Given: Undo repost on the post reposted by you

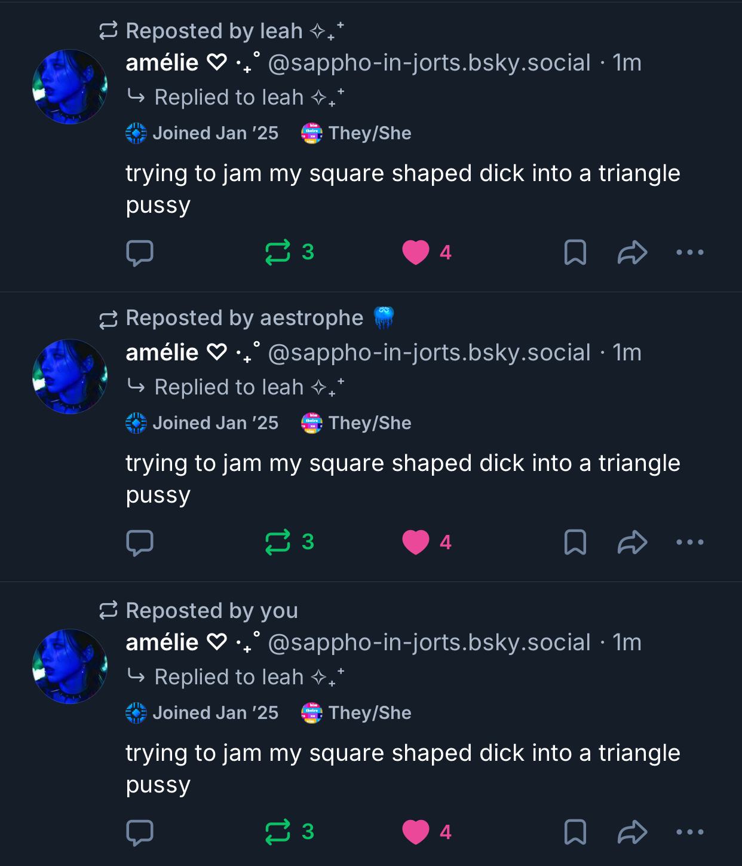Looking at the screenshot, I should tap(278, 833).
